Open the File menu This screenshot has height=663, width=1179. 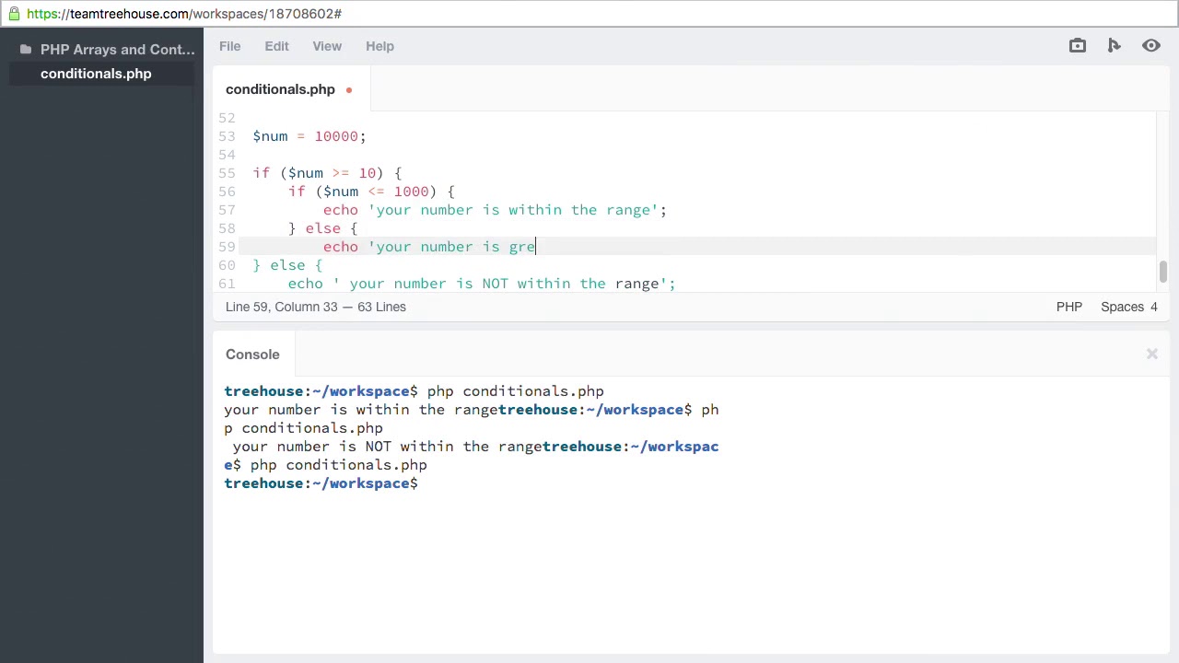[229, 46]
